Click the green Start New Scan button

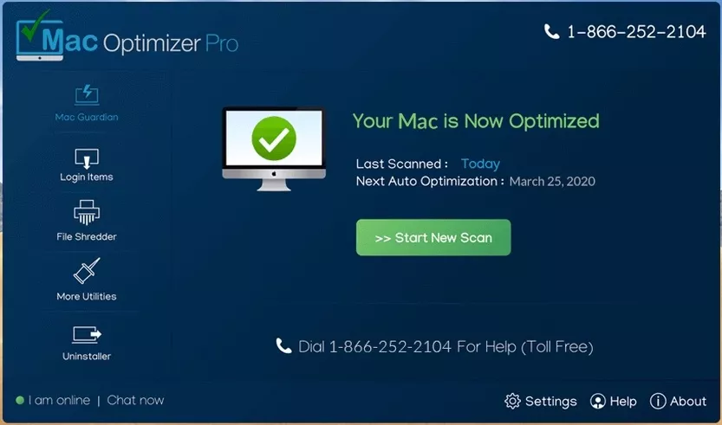433,237
